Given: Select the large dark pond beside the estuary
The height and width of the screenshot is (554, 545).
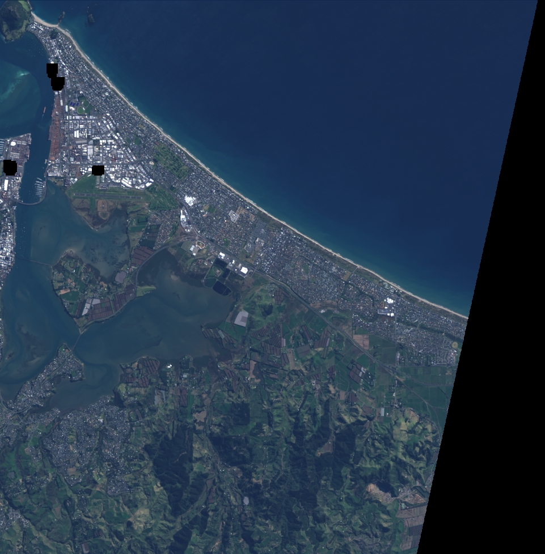Looking at the screenshot, I should pyautogui.click(x=222, y=288).
